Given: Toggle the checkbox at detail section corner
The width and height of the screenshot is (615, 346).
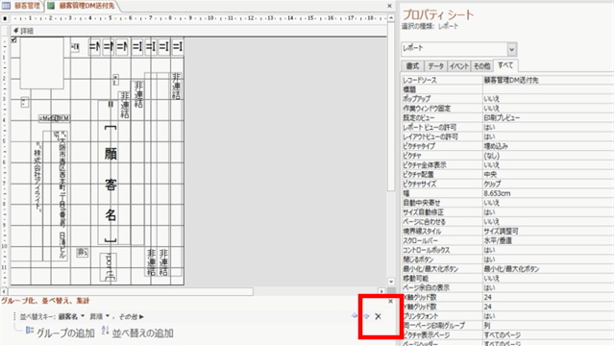Looking at the screenshot, I should (13, 39).
